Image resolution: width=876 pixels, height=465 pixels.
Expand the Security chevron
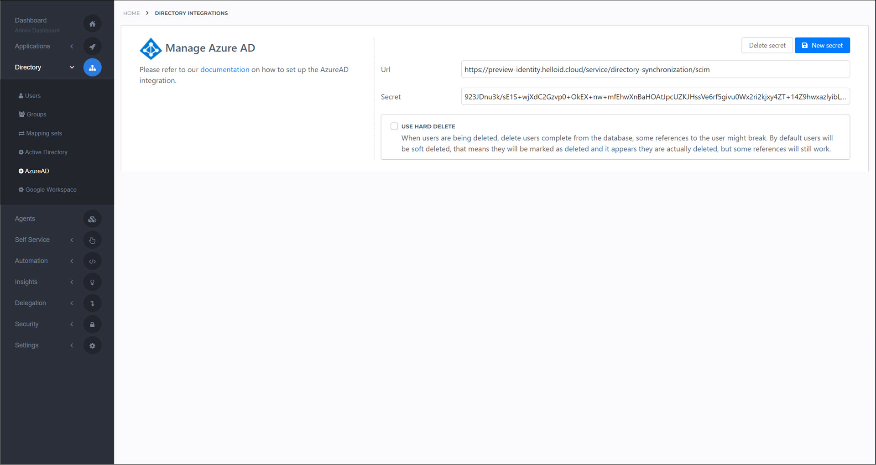72,324
